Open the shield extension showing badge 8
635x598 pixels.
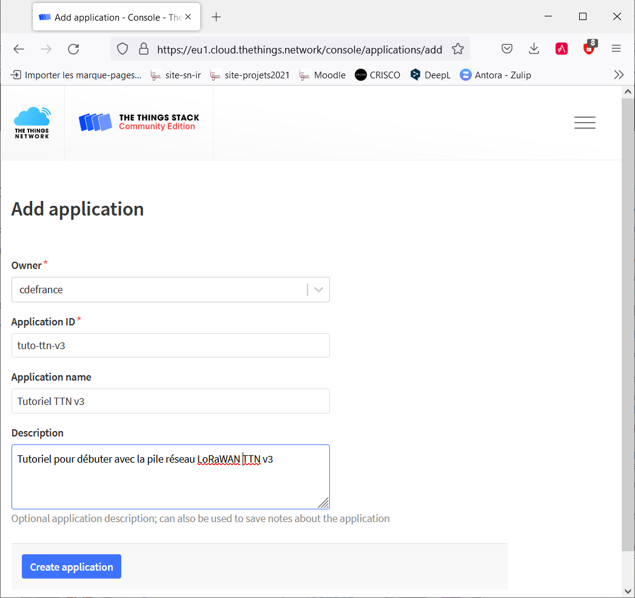pyautogui.click(x=590, y=48)
